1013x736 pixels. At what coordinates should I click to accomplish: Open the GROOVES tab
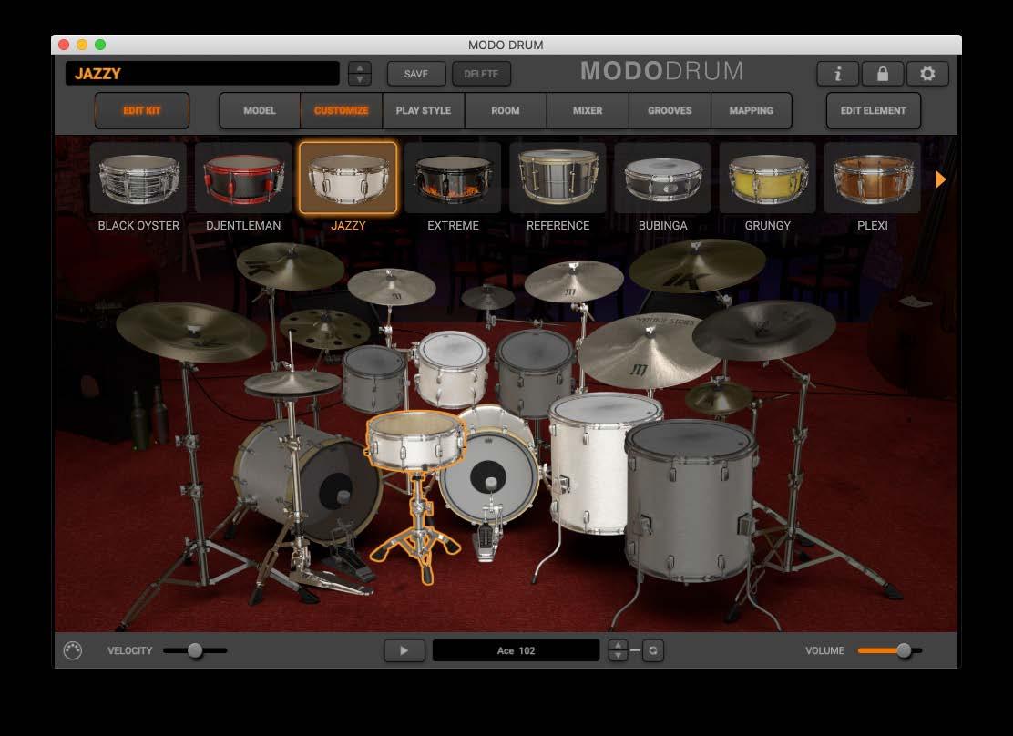click(670, 110)
